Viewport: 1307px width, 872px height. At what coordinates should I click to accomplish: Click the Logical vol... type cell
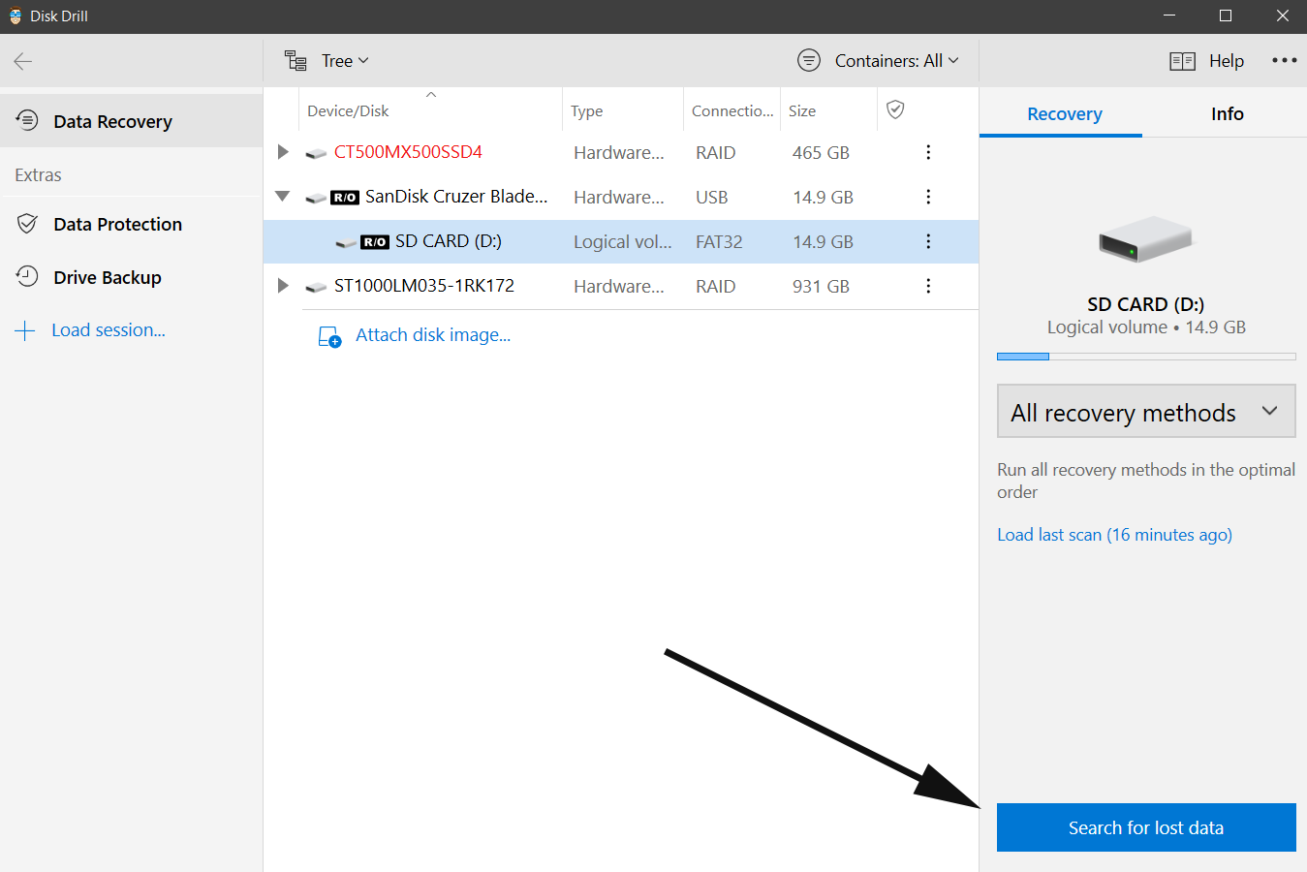(x=622, y=242)
